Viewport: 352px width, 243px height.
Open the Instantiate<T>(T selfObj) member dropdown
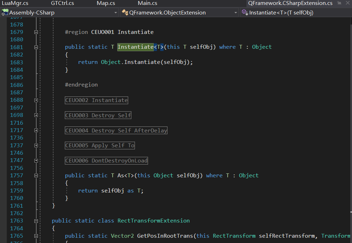(296, 13)
